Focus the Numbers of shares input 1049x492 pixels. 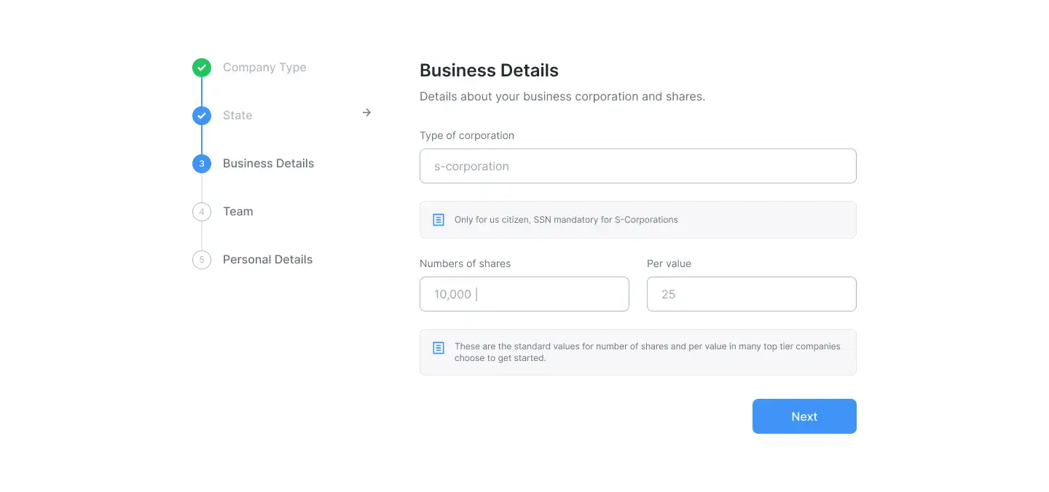[x=524, y=294]
